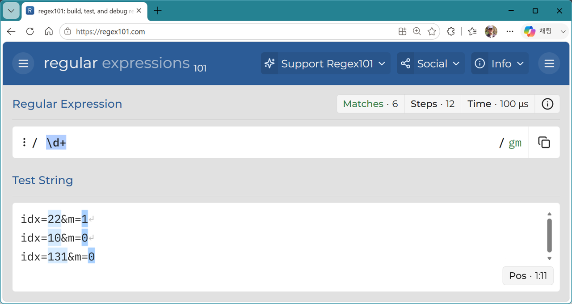Image resolution: width=572 pixels, height=304 pixels.
Task: Open the regex delimiter three-dot menu
Action: pyautogui.click(x=24, y=142)
